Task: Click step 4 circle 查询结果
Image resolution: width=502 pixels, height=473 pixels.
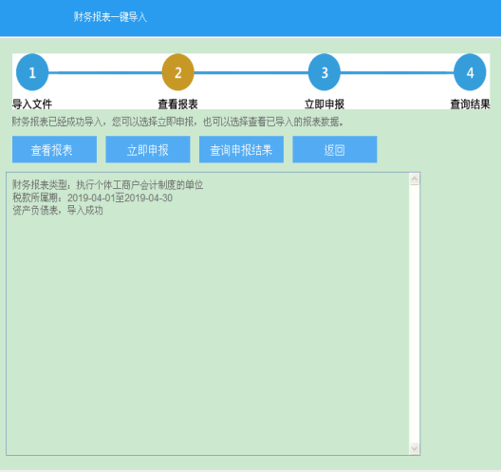Action: [x=470, y=72]
